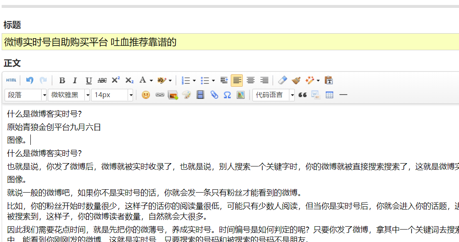Align text to the right

pyautogui.click(x=264, y=80)
